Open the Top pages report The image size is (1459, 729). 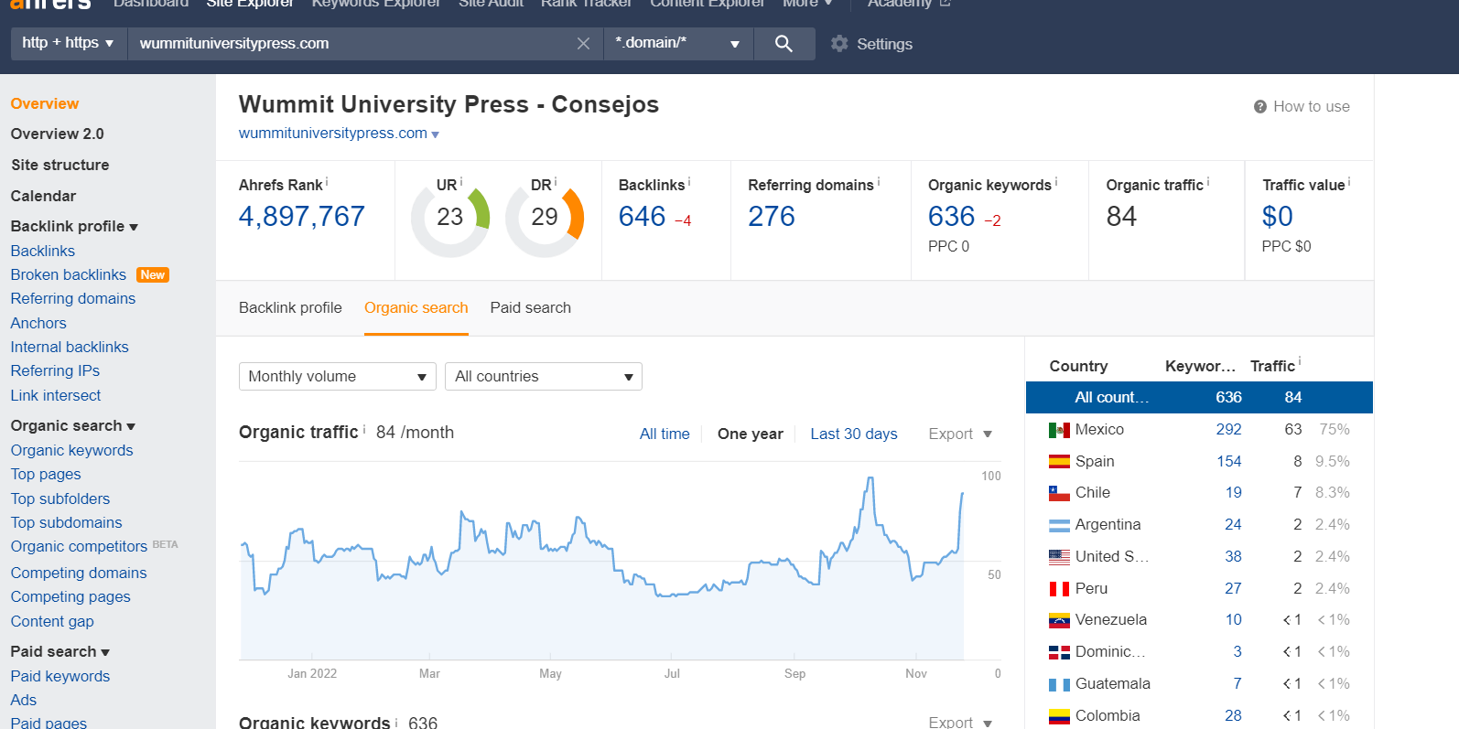46,474
